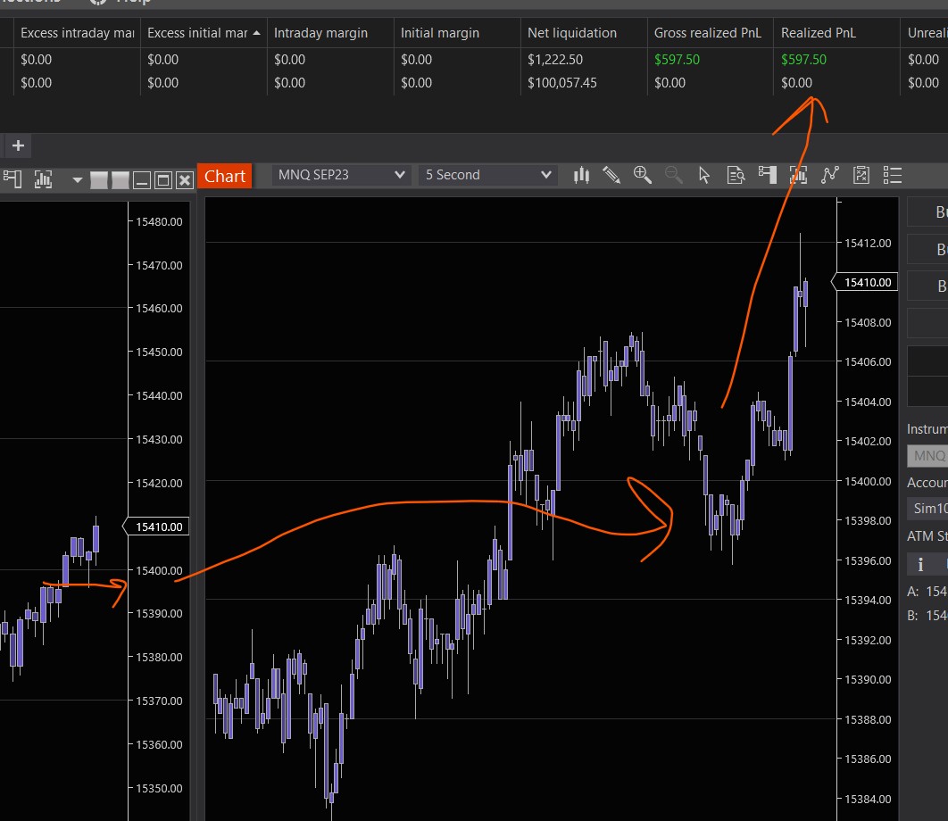Open the strategies icon in chart toolbar
The image size is (948, 821).
861,175
